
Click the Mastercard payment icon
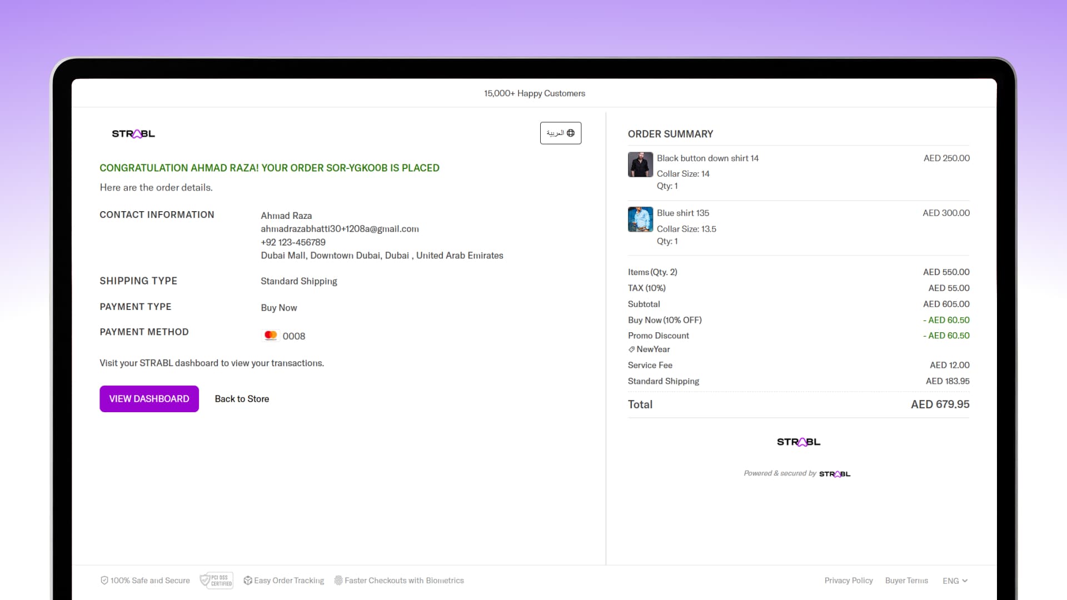coord(271,336)
